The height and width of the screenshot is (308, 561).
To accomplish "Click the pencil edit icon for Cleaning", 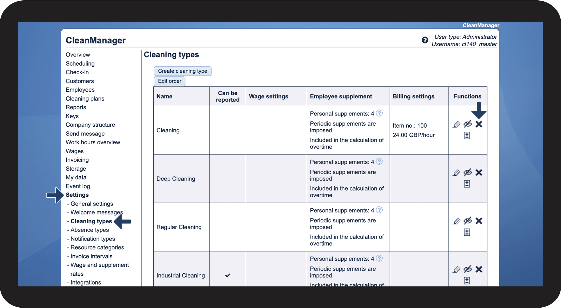I will pos(456,124).
